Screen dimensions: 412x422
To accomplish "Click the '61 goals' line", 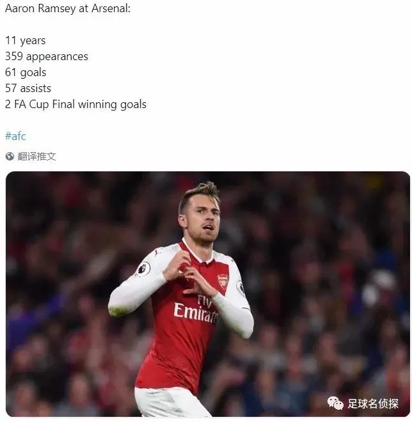I will [26, 72].
